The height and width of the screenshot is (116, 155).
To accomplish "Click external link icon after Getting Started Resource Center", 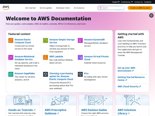I will [126, 80].
